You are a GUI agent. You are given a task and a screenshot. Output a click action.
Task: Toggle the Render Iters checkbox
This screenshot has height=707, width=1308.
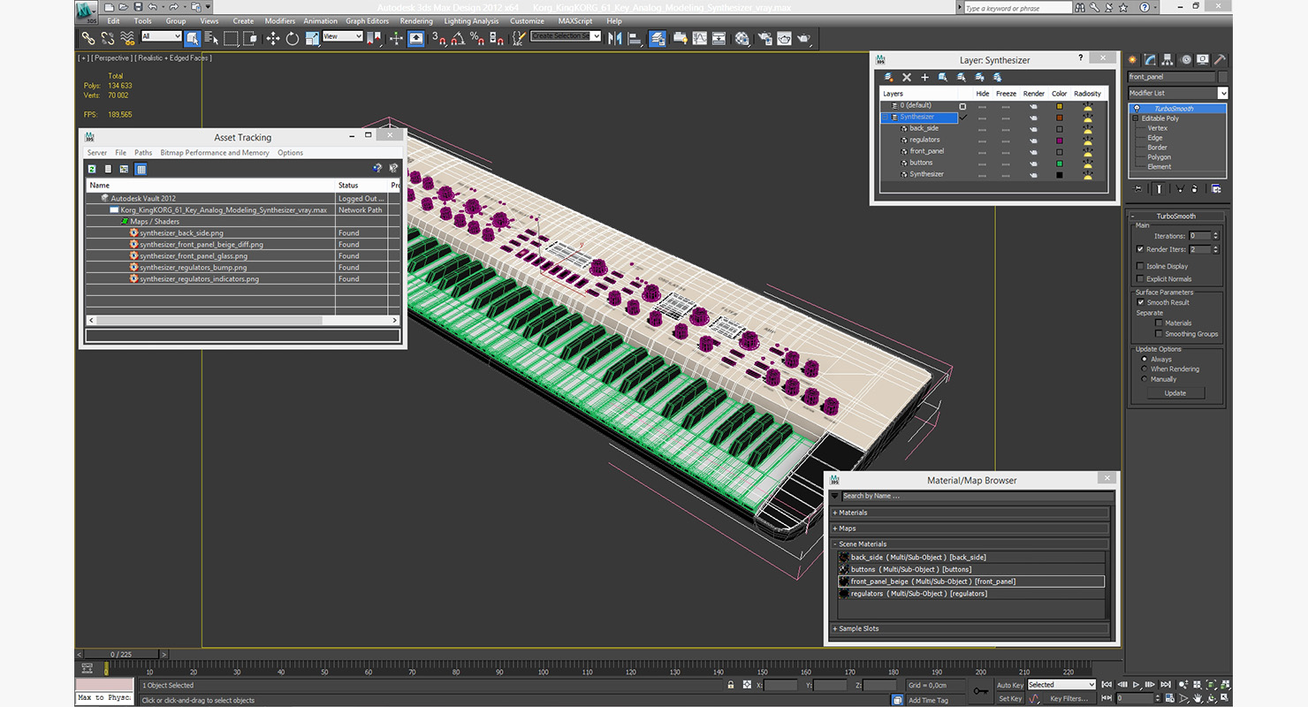(x=1140, y=249)
